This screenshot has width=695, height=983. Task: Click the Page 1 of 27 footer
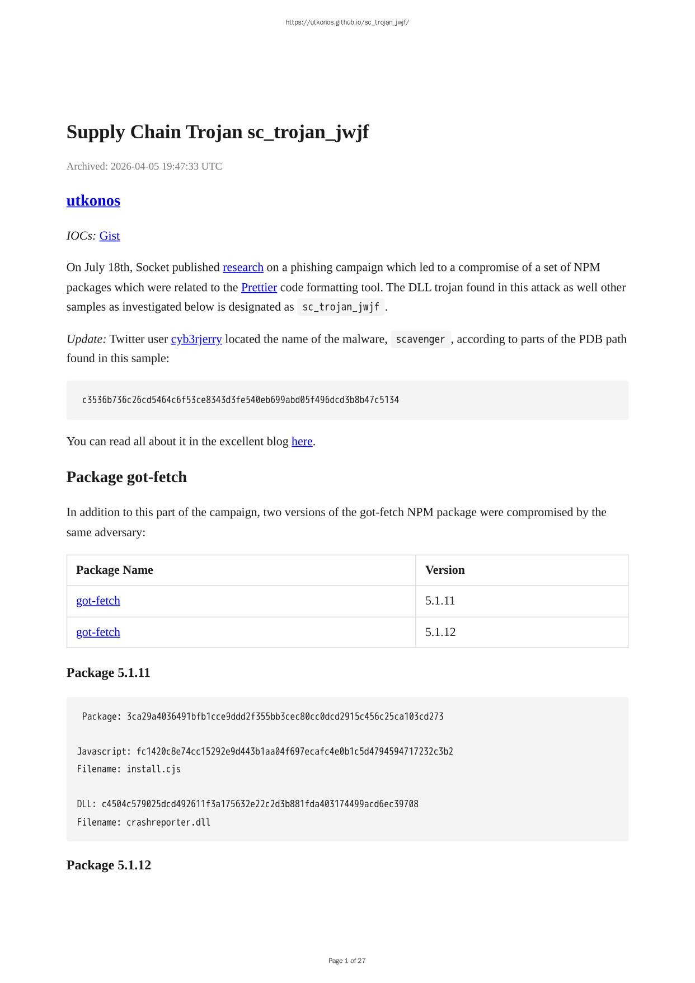pyautogui.click(x=347, y=961)
